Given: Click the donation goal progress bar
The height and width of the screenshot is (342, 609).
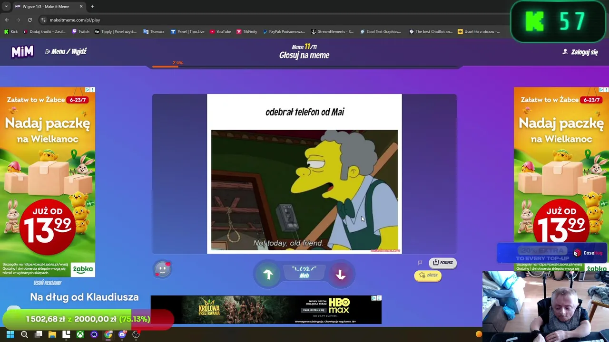Looking at the screenshot, I should coord(88,319).
